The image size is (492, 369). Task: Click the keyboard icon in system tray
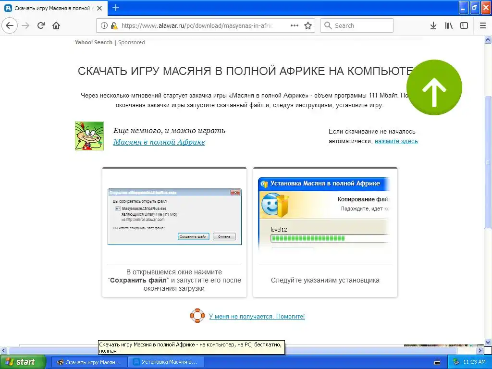click(437, 362)
